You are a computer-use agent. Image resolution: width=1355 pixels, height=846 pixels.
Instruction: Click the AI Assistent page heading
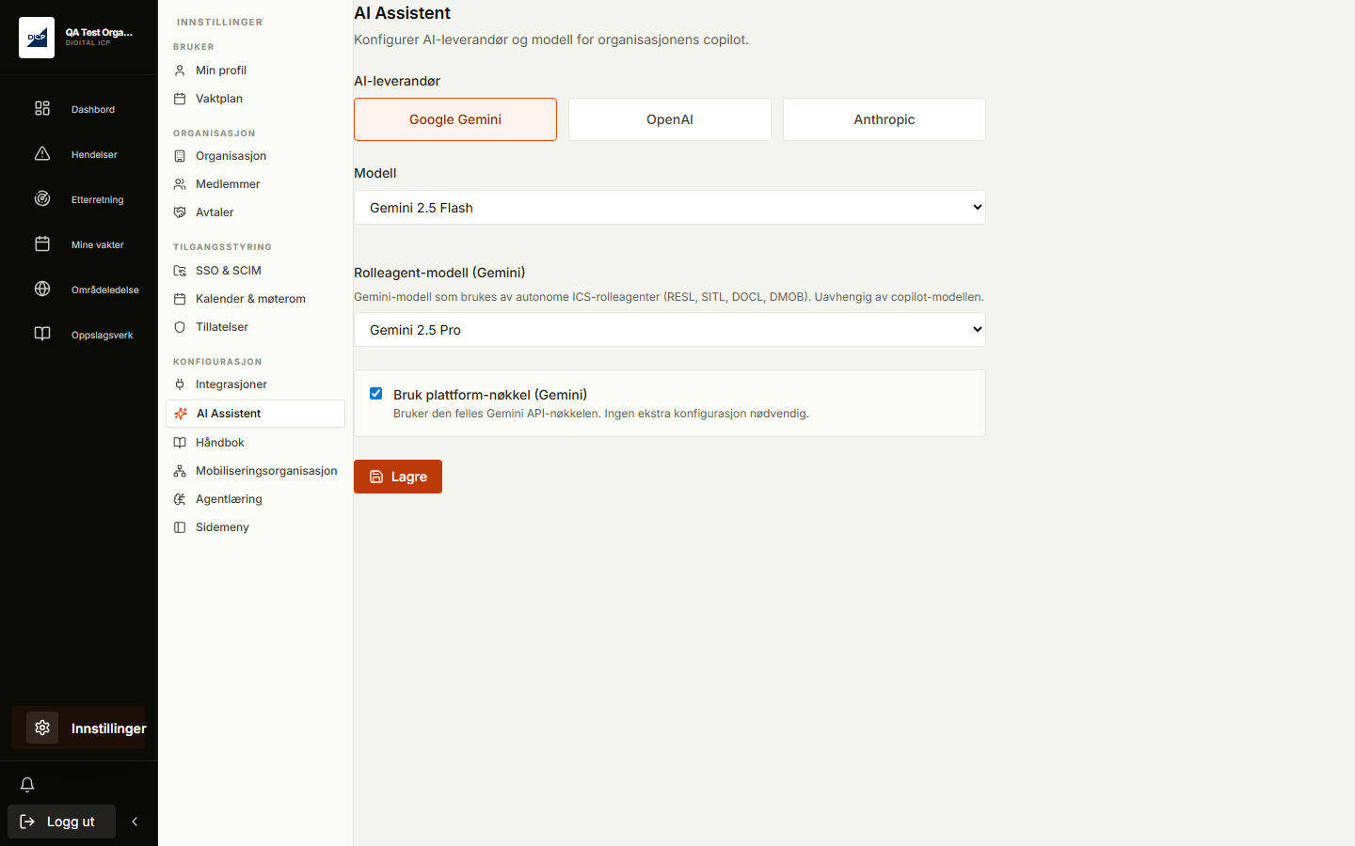point(403,13)
